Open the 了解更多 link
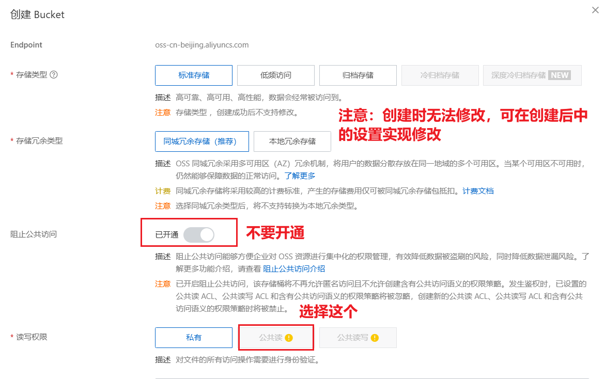This screenshot has width=605, height=379. [300, 176]
